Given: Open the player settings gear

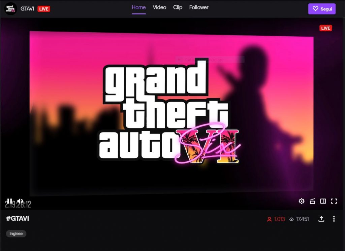Looking at the screenshot, I should click(302, 201).
